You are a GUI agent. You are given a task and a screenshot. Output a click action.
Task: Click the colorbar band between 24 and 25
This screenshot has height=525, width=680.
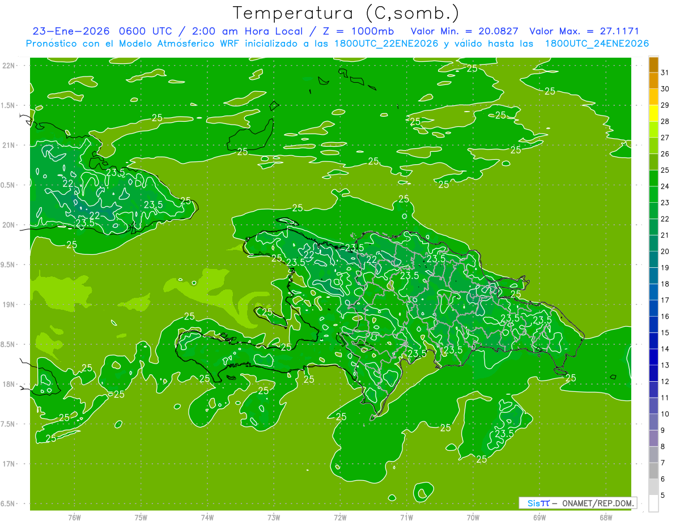click(x=653, y=178)
